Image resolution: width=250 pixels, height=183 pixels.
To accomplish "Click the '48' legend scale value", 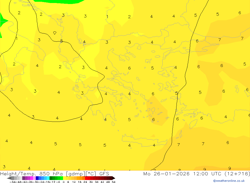I will [x=108, y=182].
